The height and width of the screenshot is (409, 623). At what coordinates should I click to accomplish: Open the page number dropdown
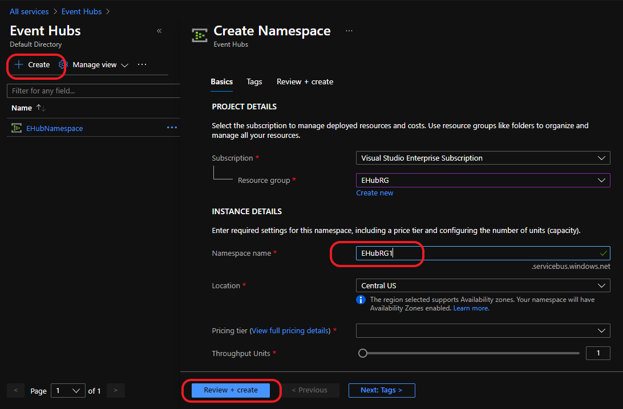pyautogui.click(x=68, y=391)
